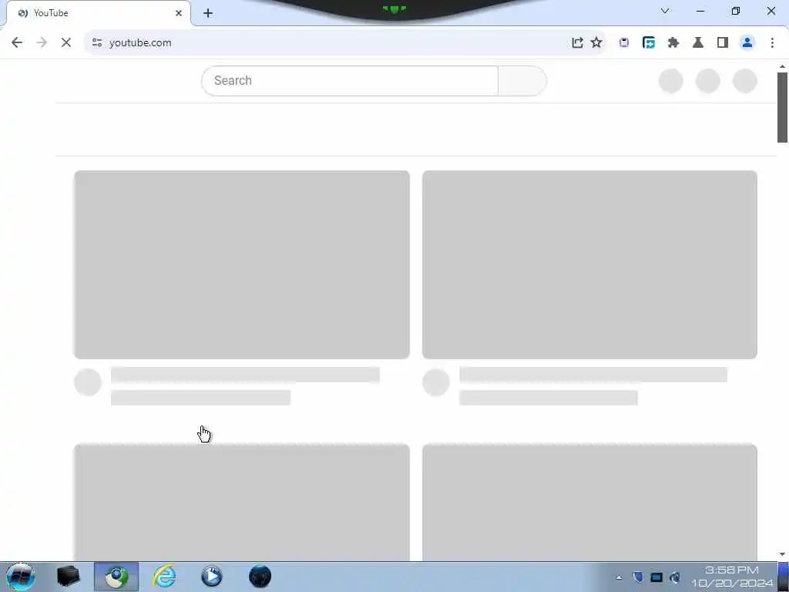Open the network tray icon
The width and height of the screenshot is (789, 592).
coord(656,577)
